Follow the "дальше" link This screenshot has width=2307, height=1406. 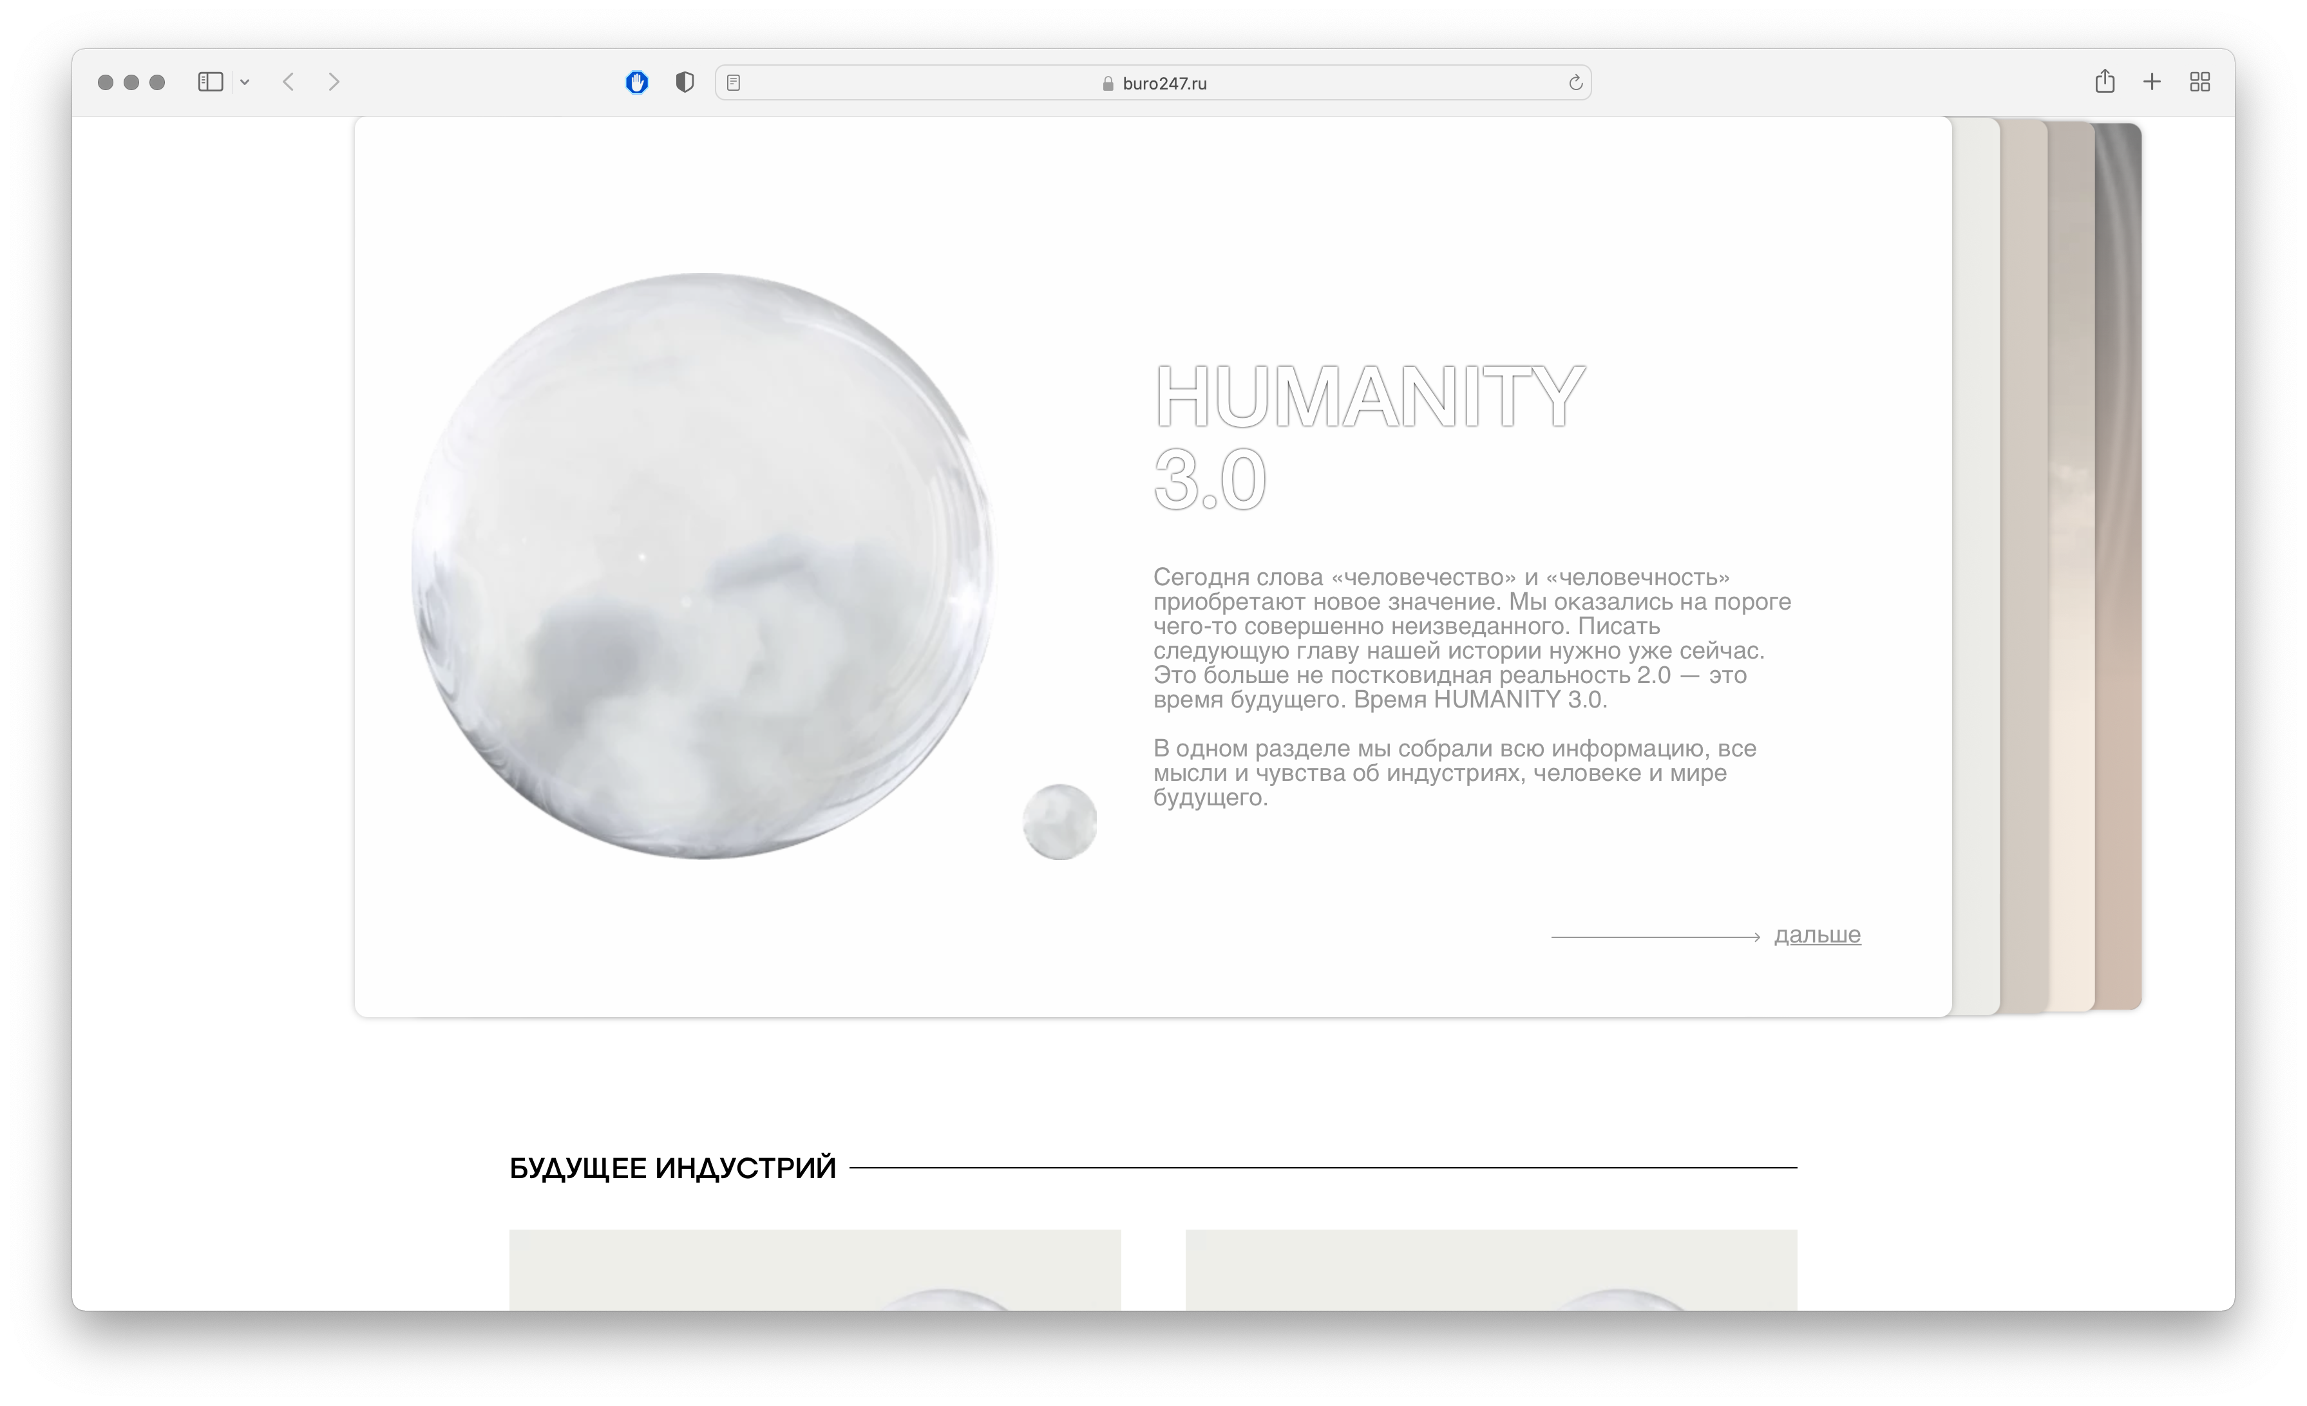[1816, 934]
